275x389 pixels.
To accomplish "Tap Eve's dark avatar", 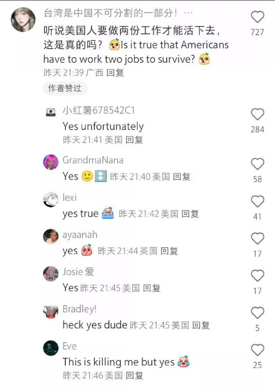I will click(x=51, y=348).
